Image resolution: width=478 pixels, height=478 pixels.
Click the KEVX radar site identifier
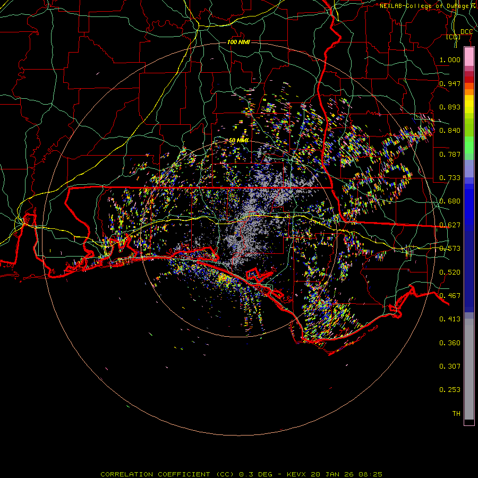(x=296, y=474)
